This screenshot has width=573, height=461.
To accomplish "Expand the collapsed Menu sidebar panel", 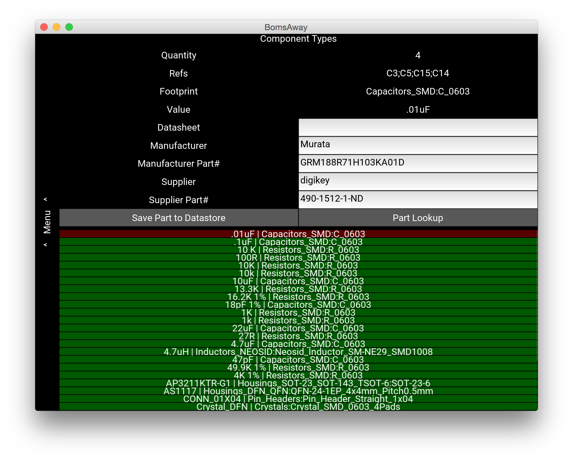I will 47,220.
